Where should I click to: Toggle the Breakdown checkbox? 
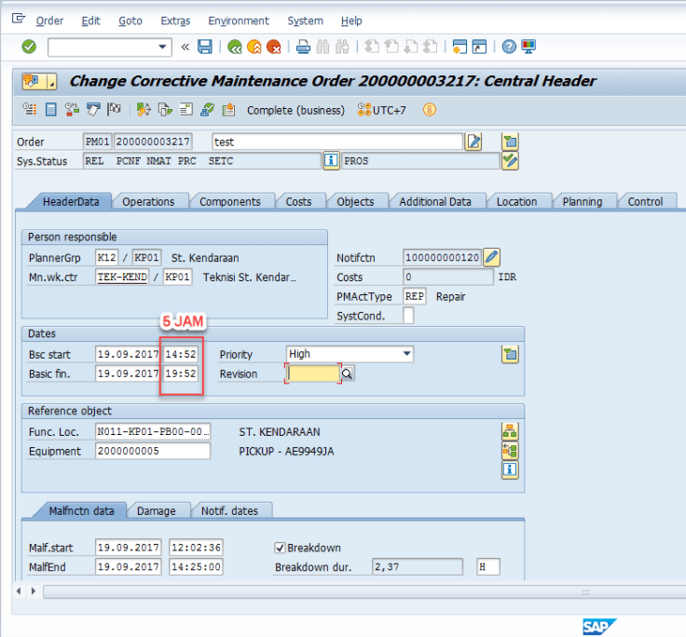(x=280, y=548)
